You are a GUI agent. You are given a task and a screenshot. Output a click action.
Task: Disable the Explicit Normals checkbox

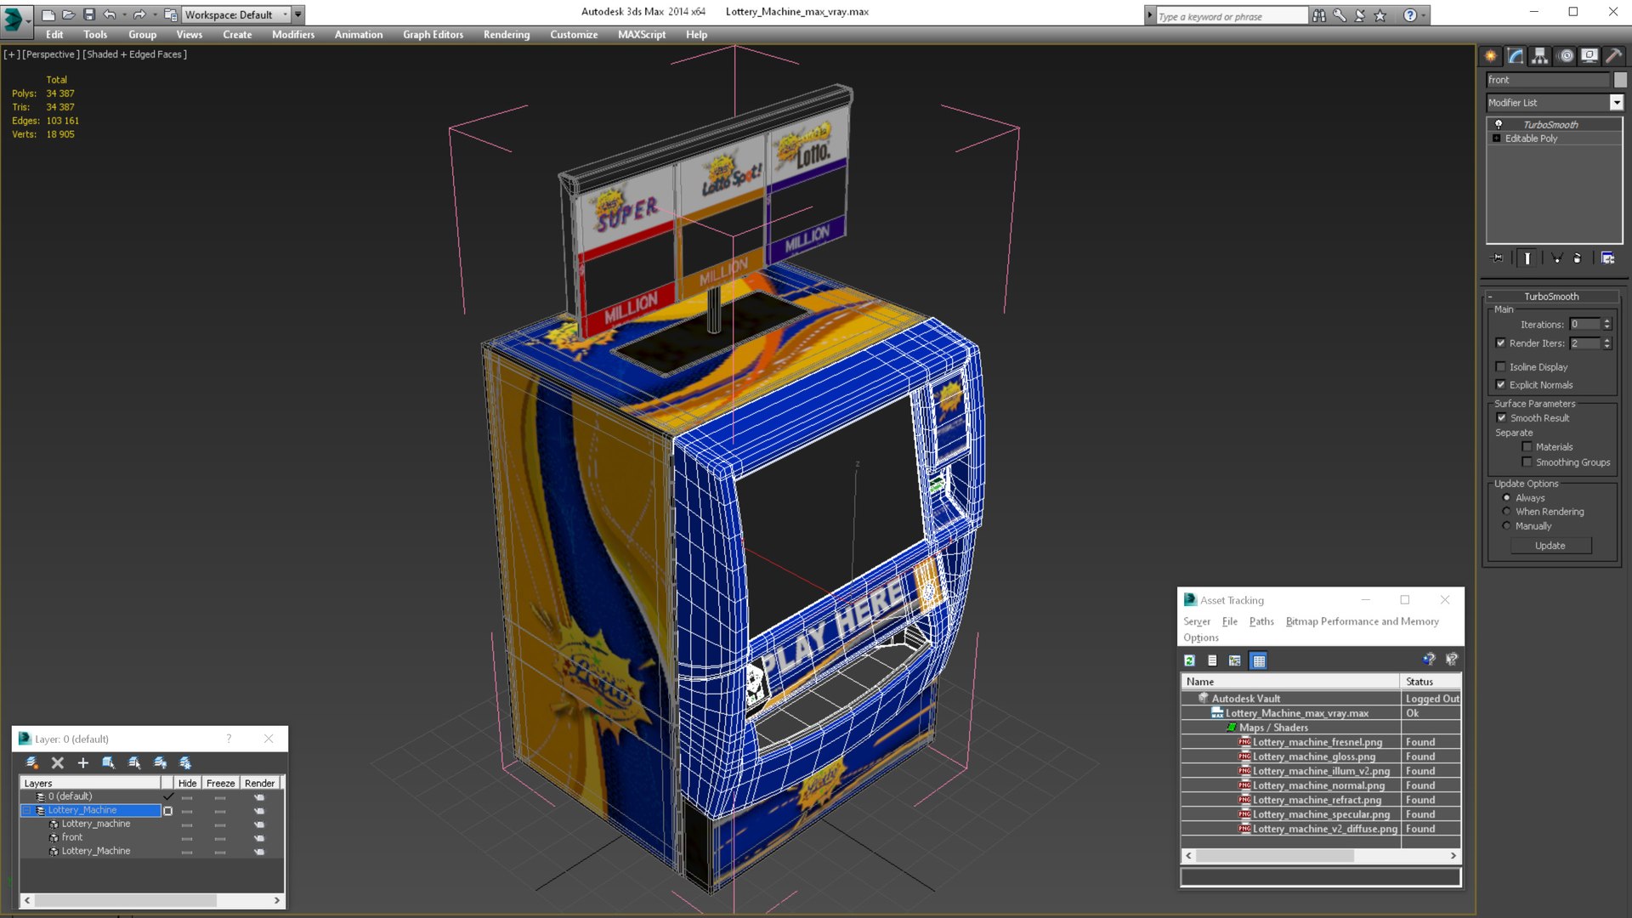tap(1500, 384)
